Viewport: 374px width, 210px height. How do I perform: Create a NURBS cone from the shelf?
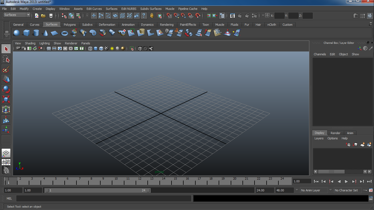point(45,33)
